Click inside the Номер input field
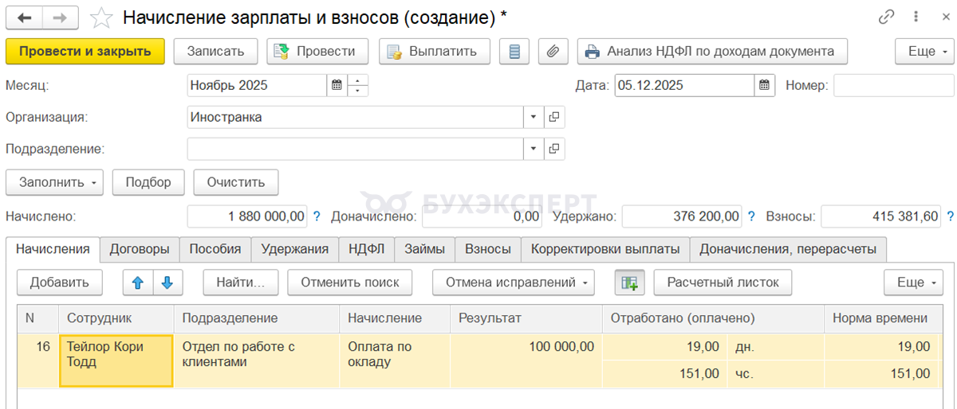957x409 pixels. point(893,85)
